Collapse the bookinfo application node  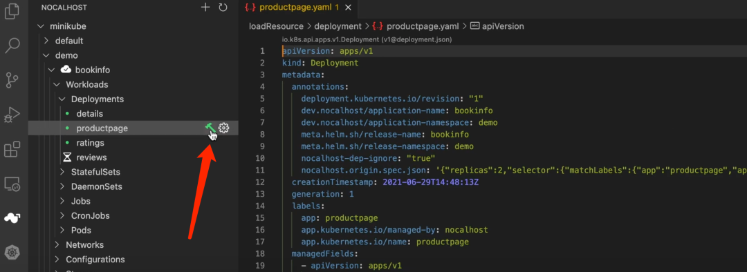click(51, 70)
